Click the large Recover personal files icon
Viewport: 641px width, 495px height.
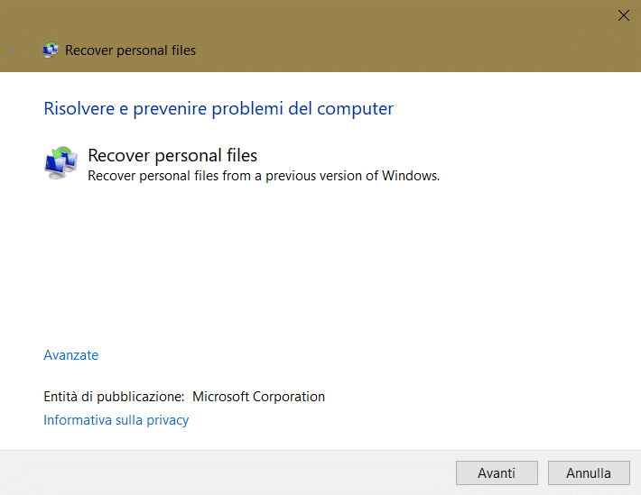61,163
